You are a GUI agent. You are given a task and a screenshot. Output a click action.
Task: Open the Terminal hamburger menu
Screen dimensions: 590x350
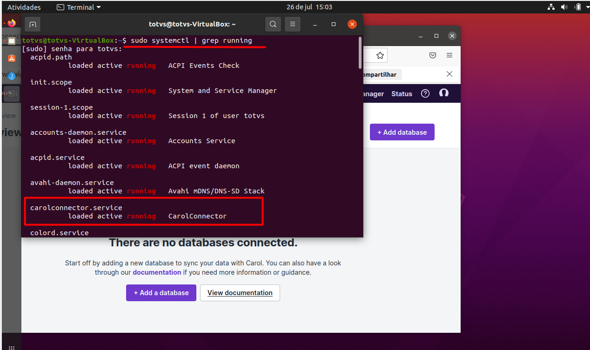point(293,24)
